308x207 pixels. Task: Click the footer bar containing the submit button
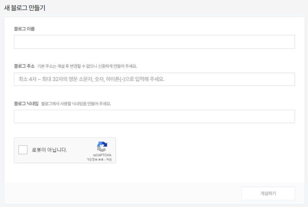point(120,193)
